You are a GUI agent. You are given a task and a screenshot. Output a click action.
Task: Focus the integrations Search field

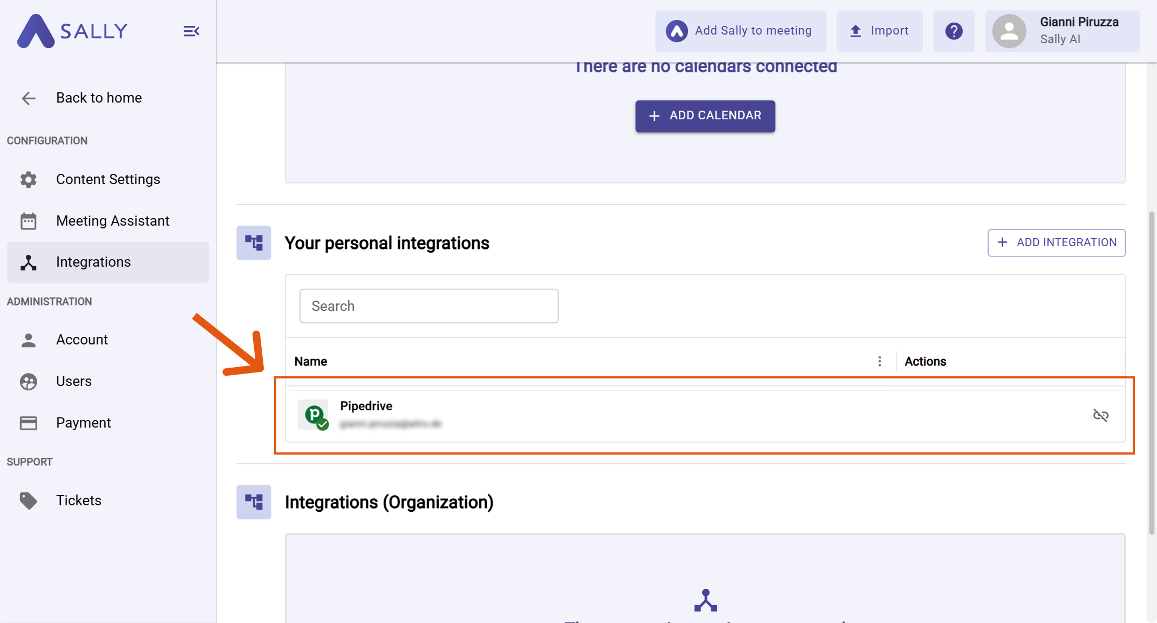[429, 306]
